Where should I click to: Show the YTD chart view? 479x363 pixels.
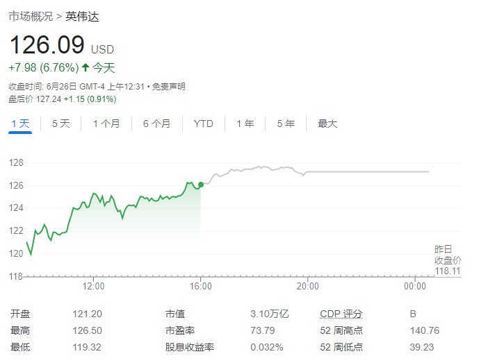[x=203, y=124]
